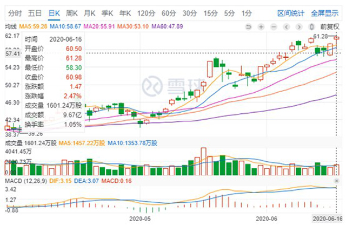The image size is (346, 226).
Task: Click the MACD:0.16 value
Action: point(116,181)
